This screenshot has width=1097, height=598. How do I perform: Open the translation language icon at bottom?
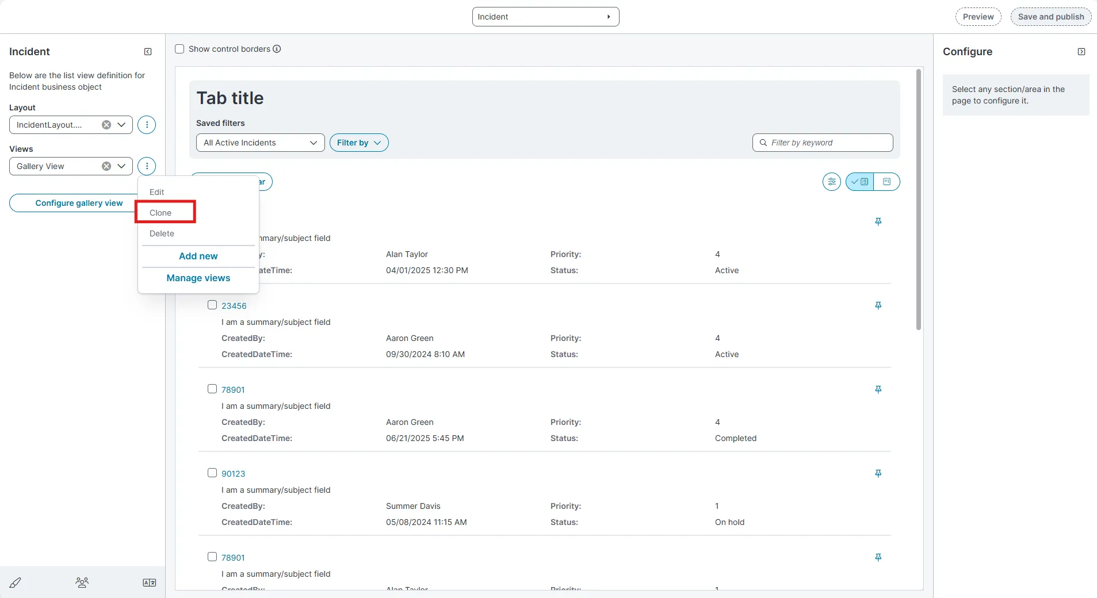[150, 582]
